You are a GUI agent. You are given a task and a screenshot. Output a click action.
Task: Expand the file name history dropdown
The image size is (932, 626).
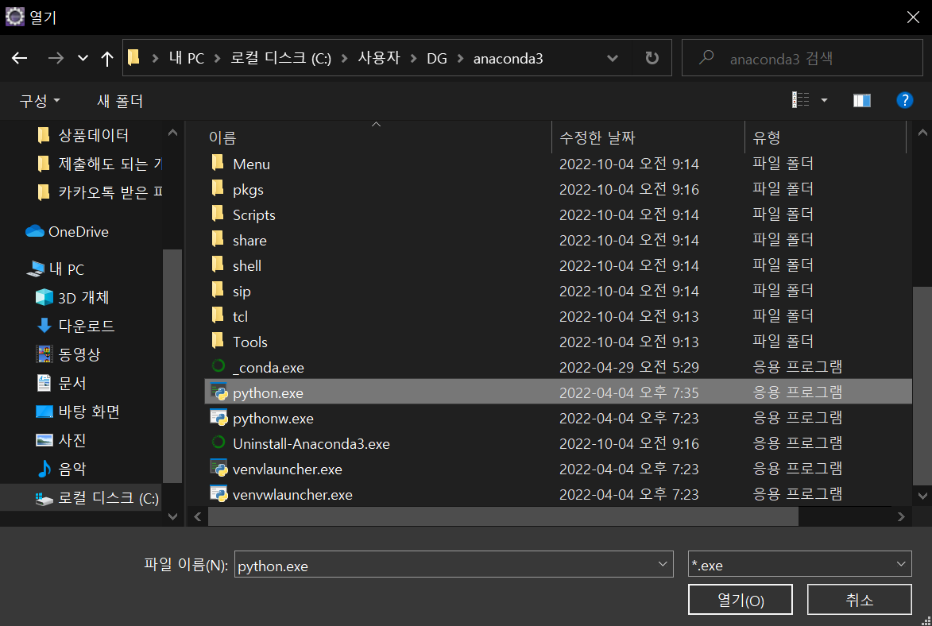click(663, 564)
